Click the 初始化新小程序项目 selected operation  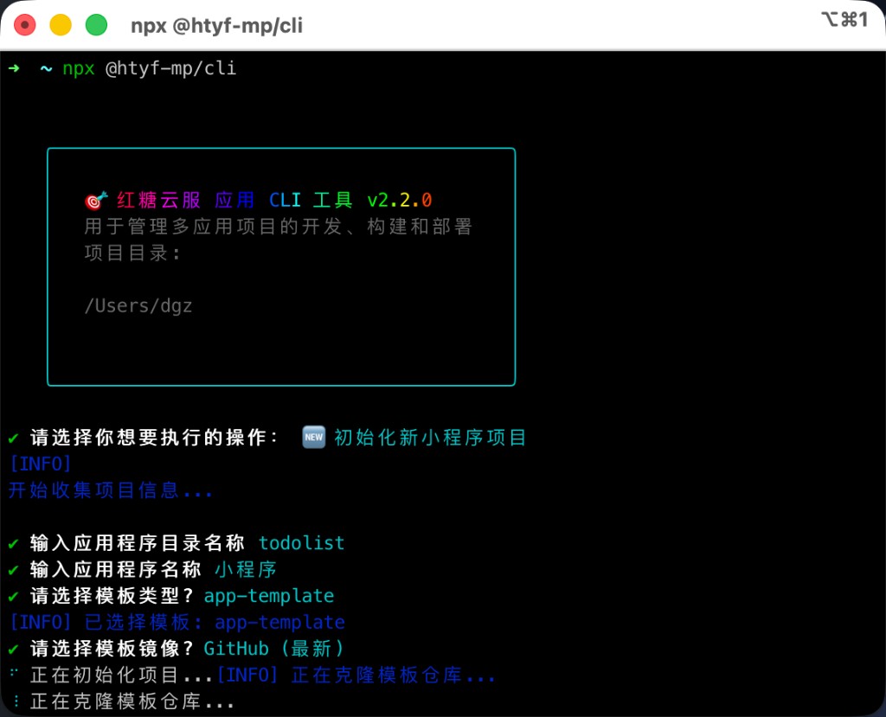pos(430,438)
